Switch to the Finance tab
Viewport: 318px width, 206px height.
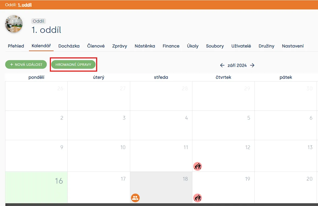(x=171, y=46)
